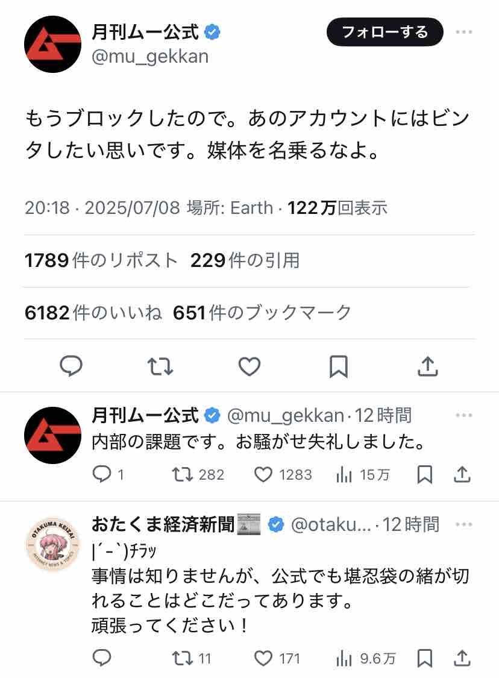Repost the main tweet using the retweet icon
This screenshot has height=678, width=499.
pos(160,366)
